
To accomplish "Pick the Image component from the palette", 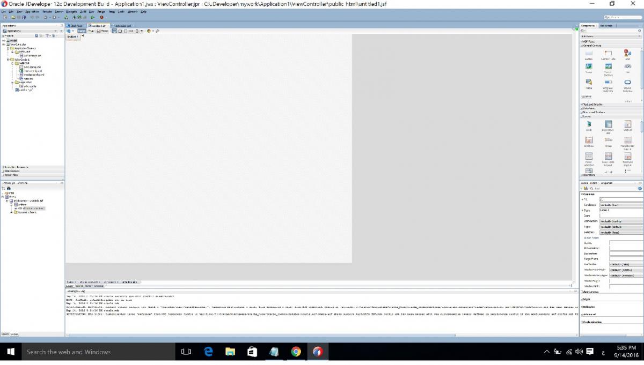I will point(589,68).
